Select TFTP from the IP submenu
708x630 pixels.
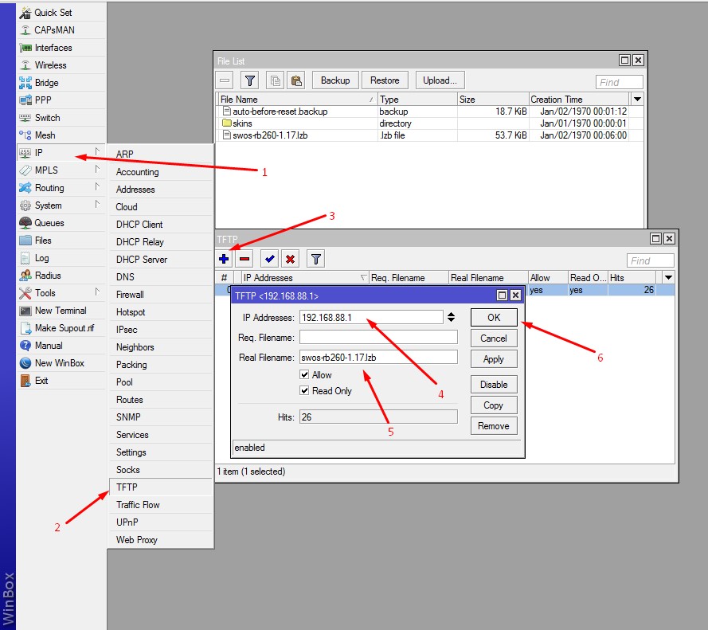point(127,487)
